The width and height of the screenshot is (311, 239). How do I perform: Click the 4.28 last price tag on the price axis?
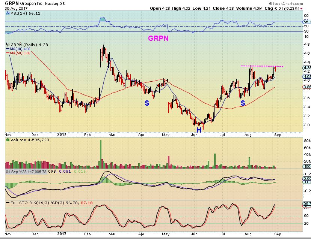click(307, 68)
